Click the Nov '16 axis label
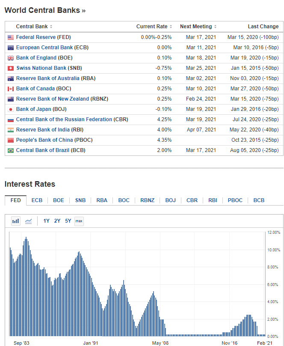284x346 pixels. click(x=229, y=343)
